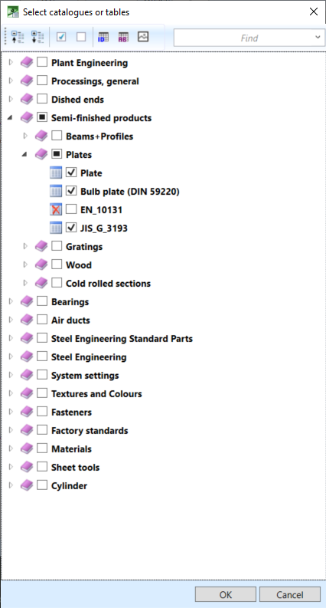Click the book icon next to Wood
The height and width of the screenshot is (608, 326).
[41, 265]
